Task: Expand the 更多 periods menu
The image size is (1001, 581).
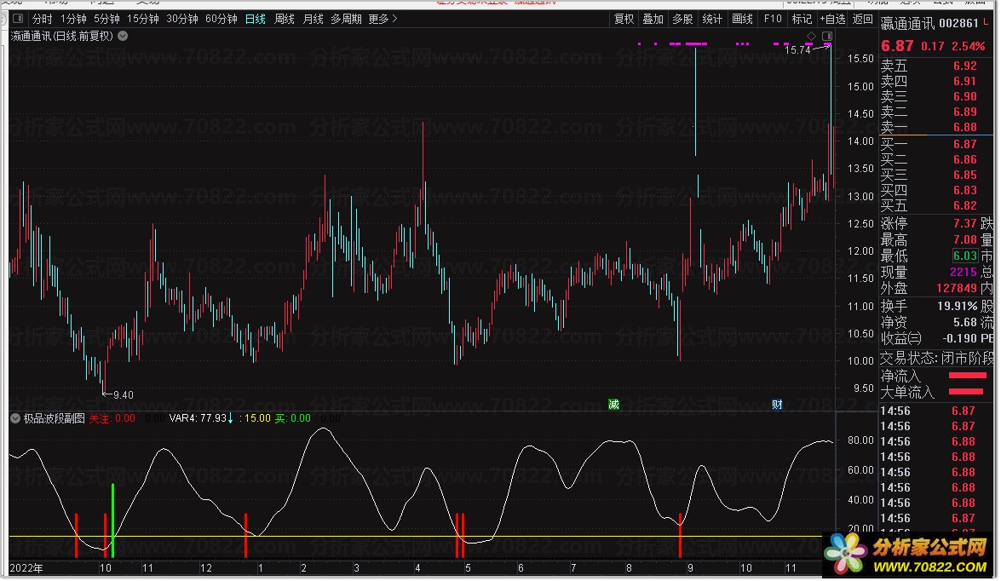Action: [383, 19]
